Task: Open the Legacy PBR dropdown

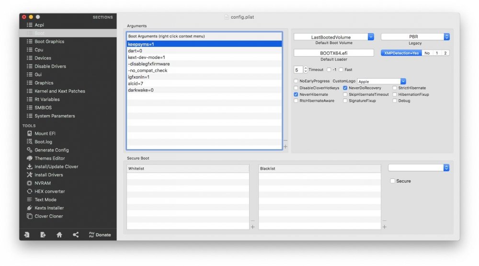Action: pos(415,37)
